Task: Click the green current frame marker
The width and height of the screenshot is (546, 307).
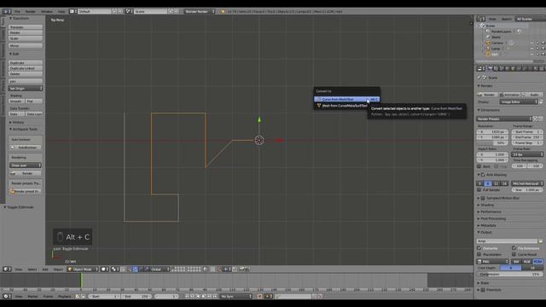Action: point(81,281)
